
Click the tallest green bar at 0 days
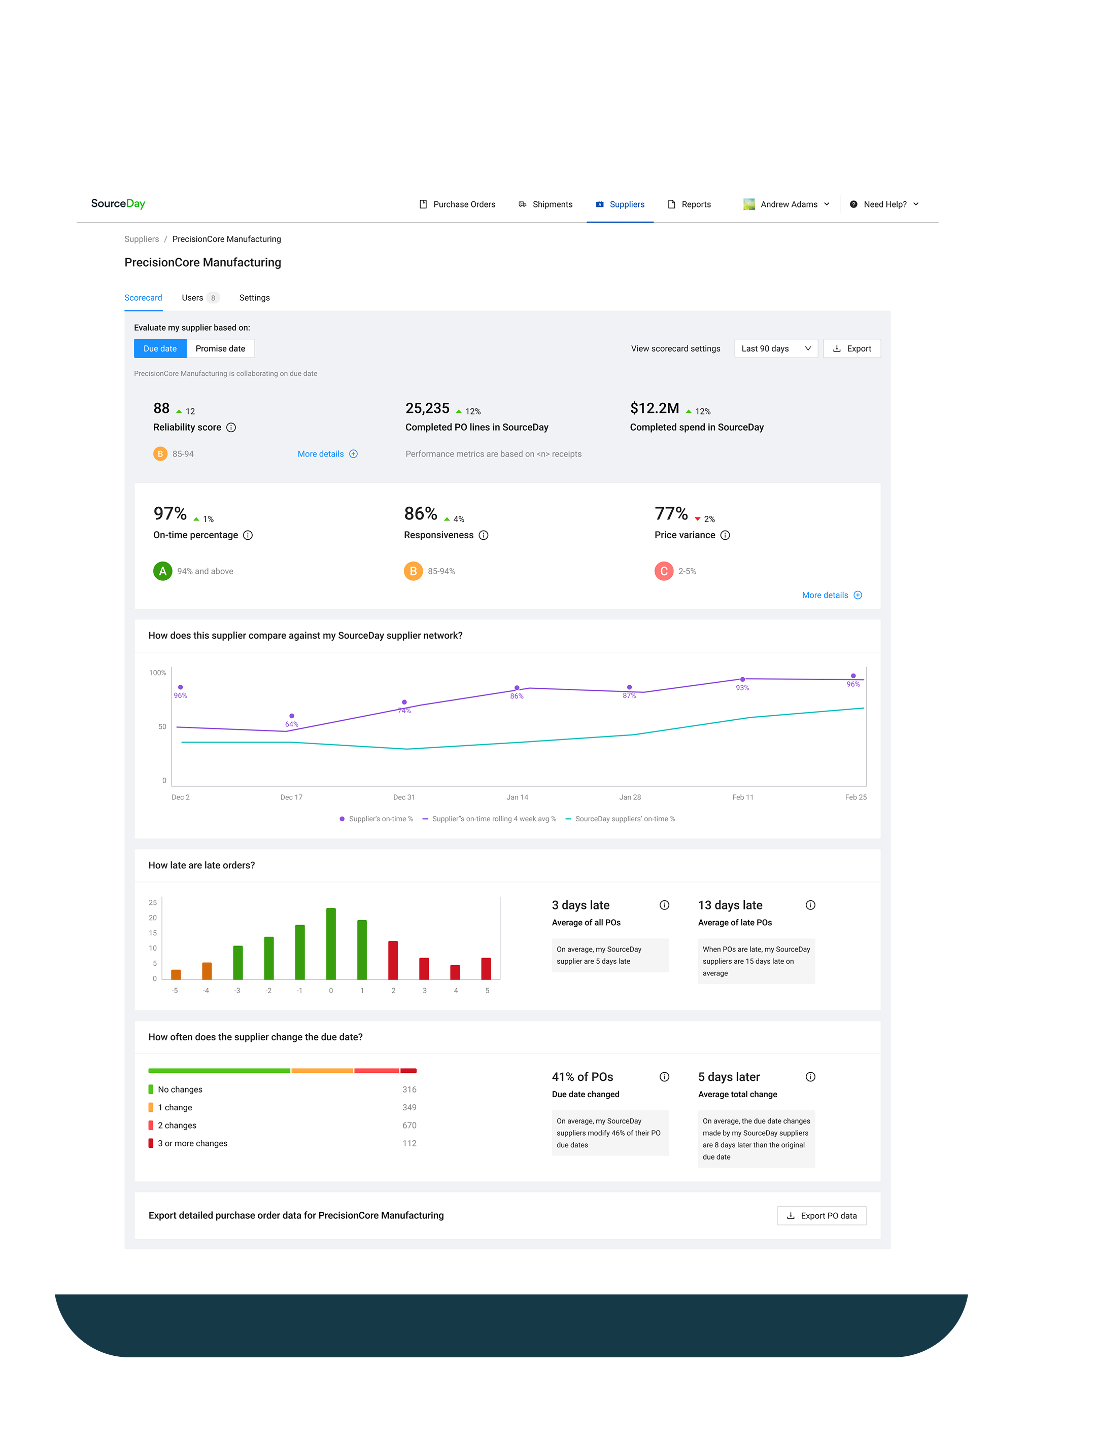click(331, 943)
